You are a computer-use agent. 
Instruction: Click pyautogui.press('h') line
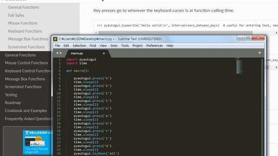(93, 78)
